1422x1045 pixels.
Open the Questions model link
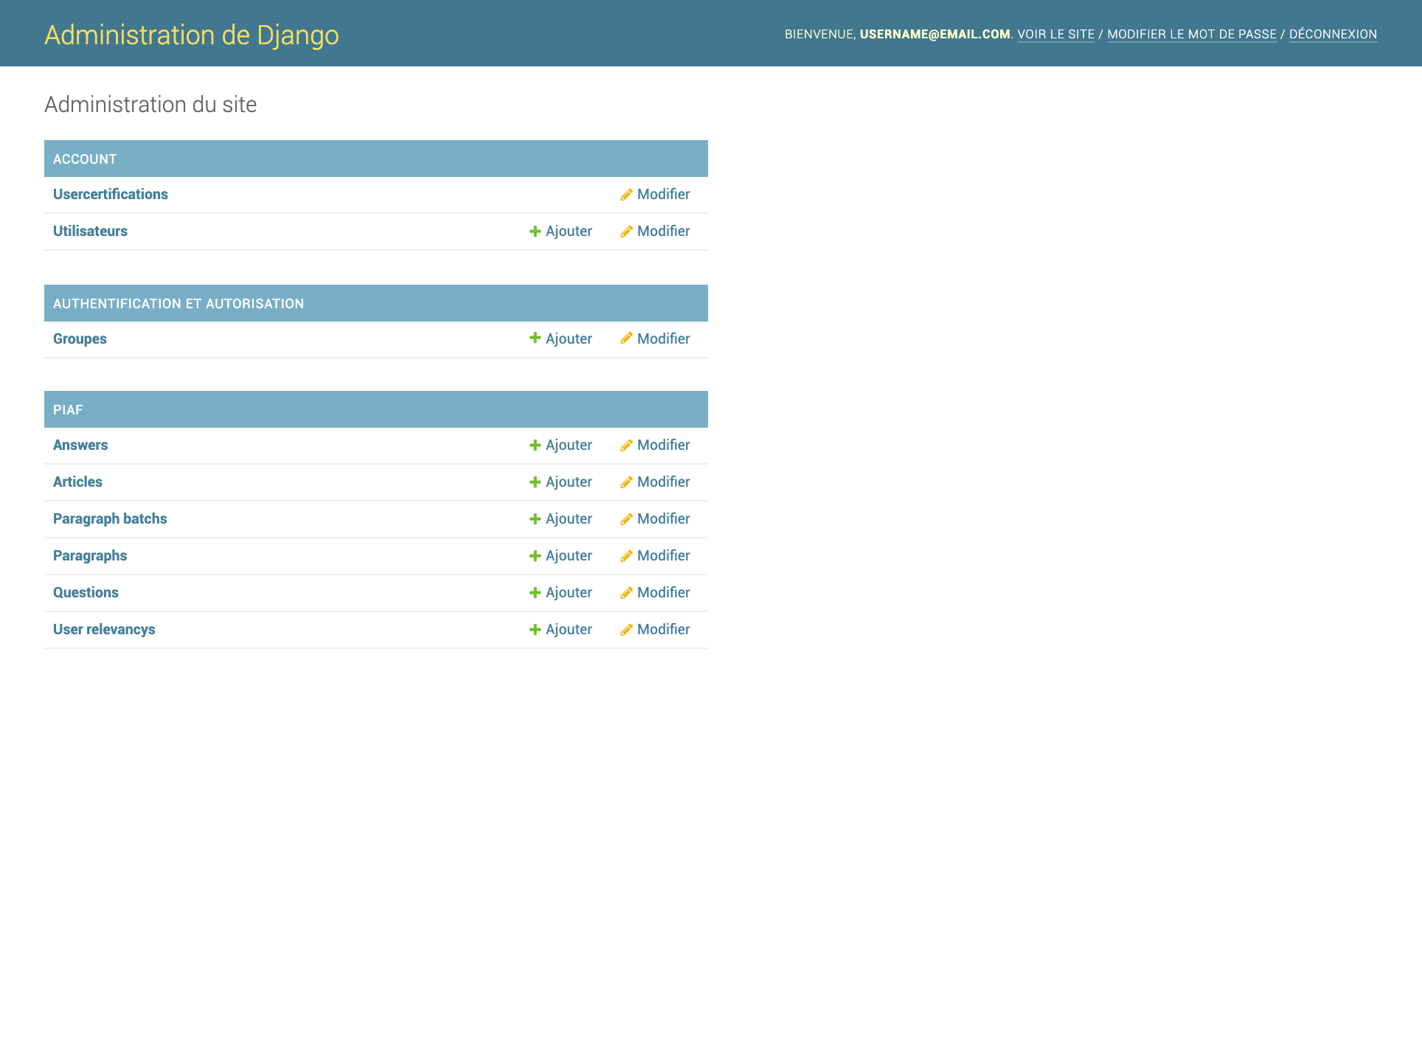(86, 593)
